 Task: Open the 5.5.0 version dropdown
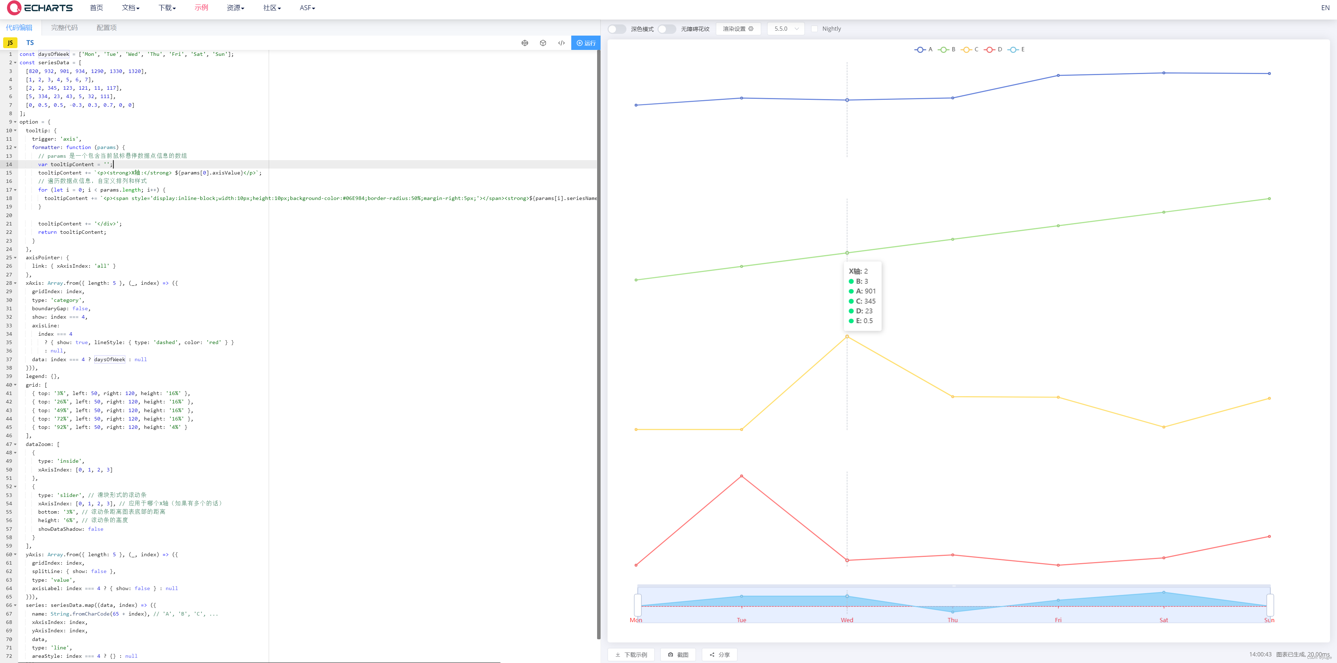point(785,29)
